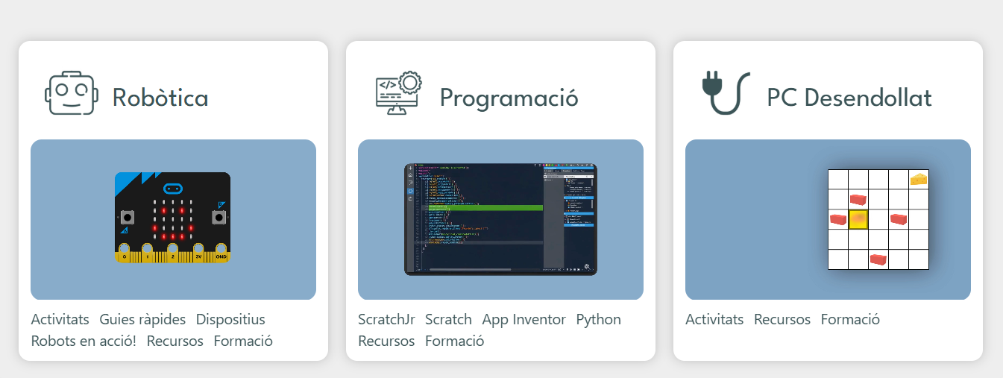The width and height of the screenshot is (1003, 378).
Task: Open the Guies ràpides link
Action: click(142, 319)
